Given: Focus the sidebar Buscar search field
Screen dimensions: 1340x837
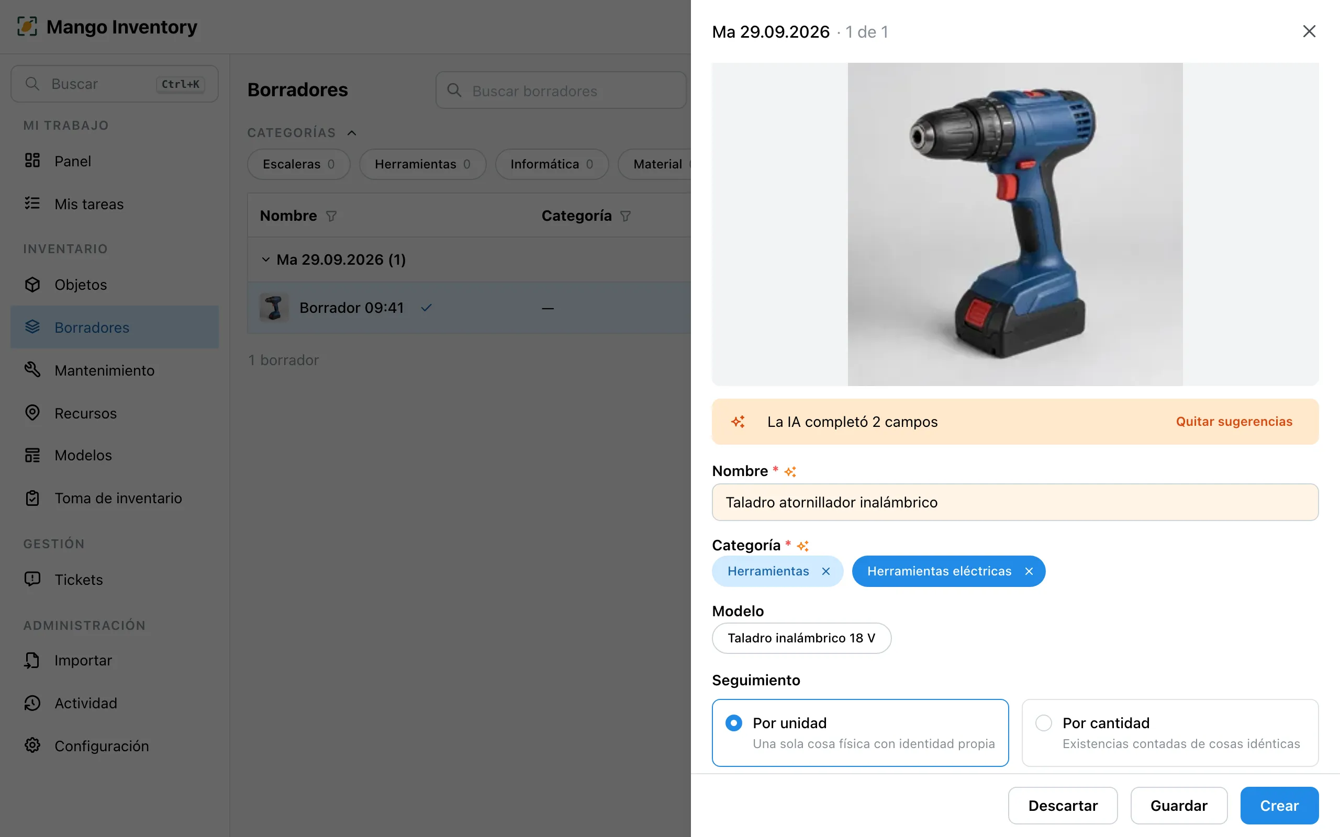Looking at the screenshot, I should [115, 84].
